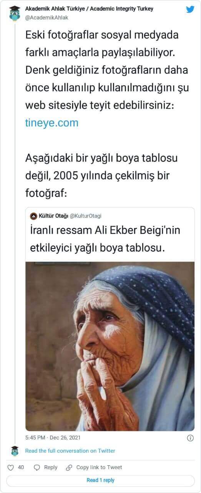Click the Kültür Otağı profile avatar
201x493 pixels.
33,216
